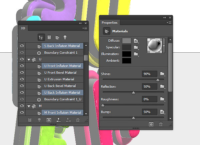Viewport: 200px width, 145px height.
Task: Click 3D panel scroll down arrow
Action: [86, 114]
